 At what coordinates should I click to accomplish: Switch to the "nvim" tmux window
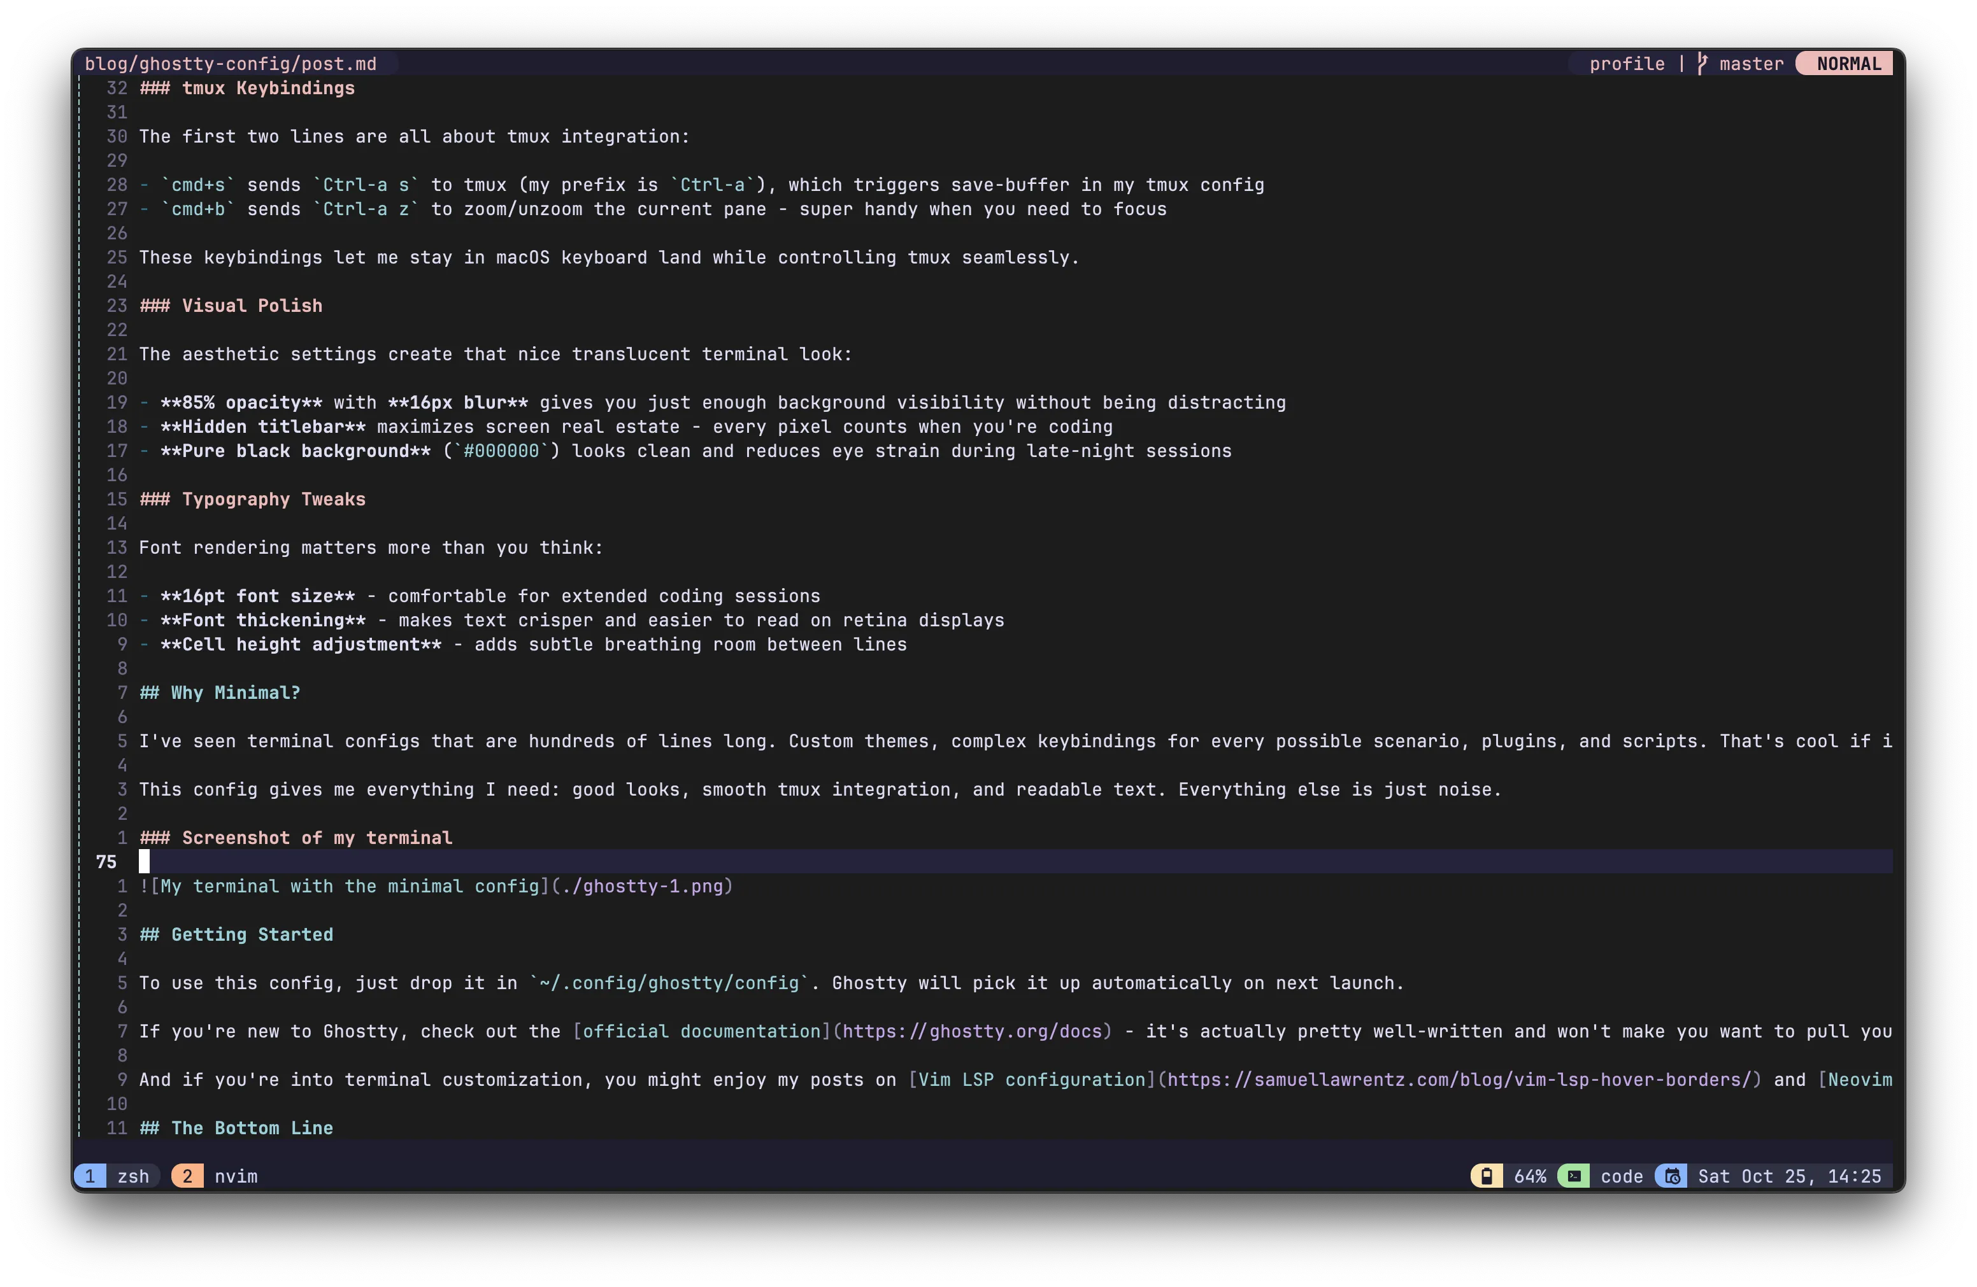[235, 1176]
